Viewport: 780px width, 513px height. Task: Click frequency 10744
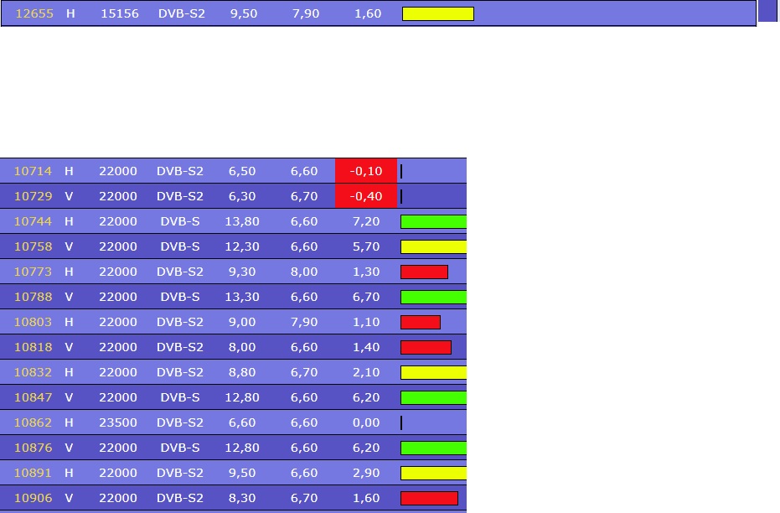click(33, 221)
